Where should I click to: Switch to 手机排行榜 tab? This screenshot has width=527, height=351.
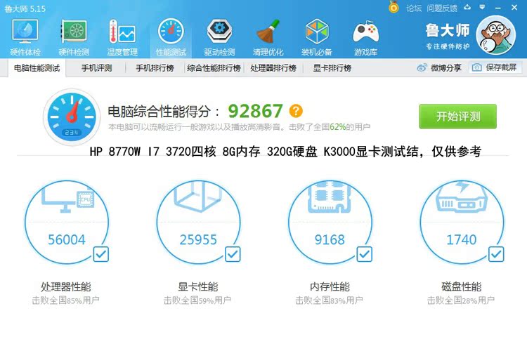155,68
